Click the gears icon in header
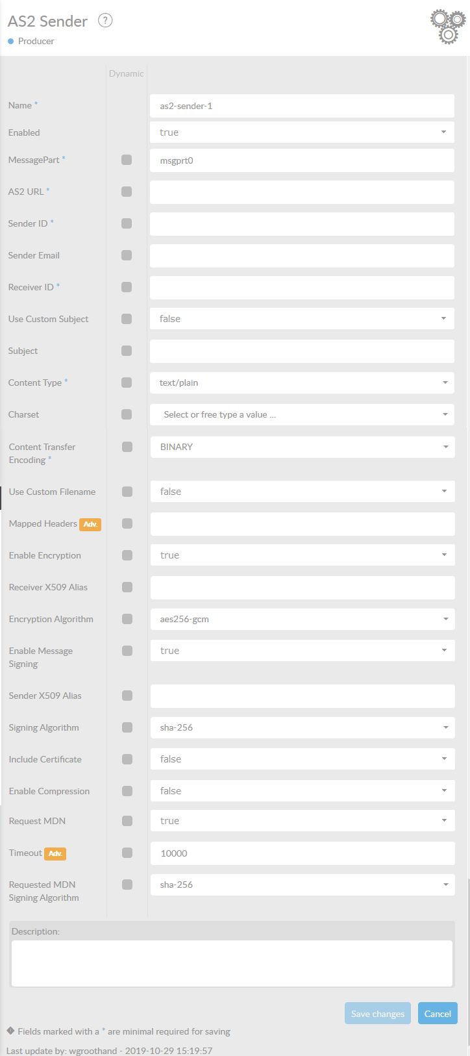 [x=448, y=26]
